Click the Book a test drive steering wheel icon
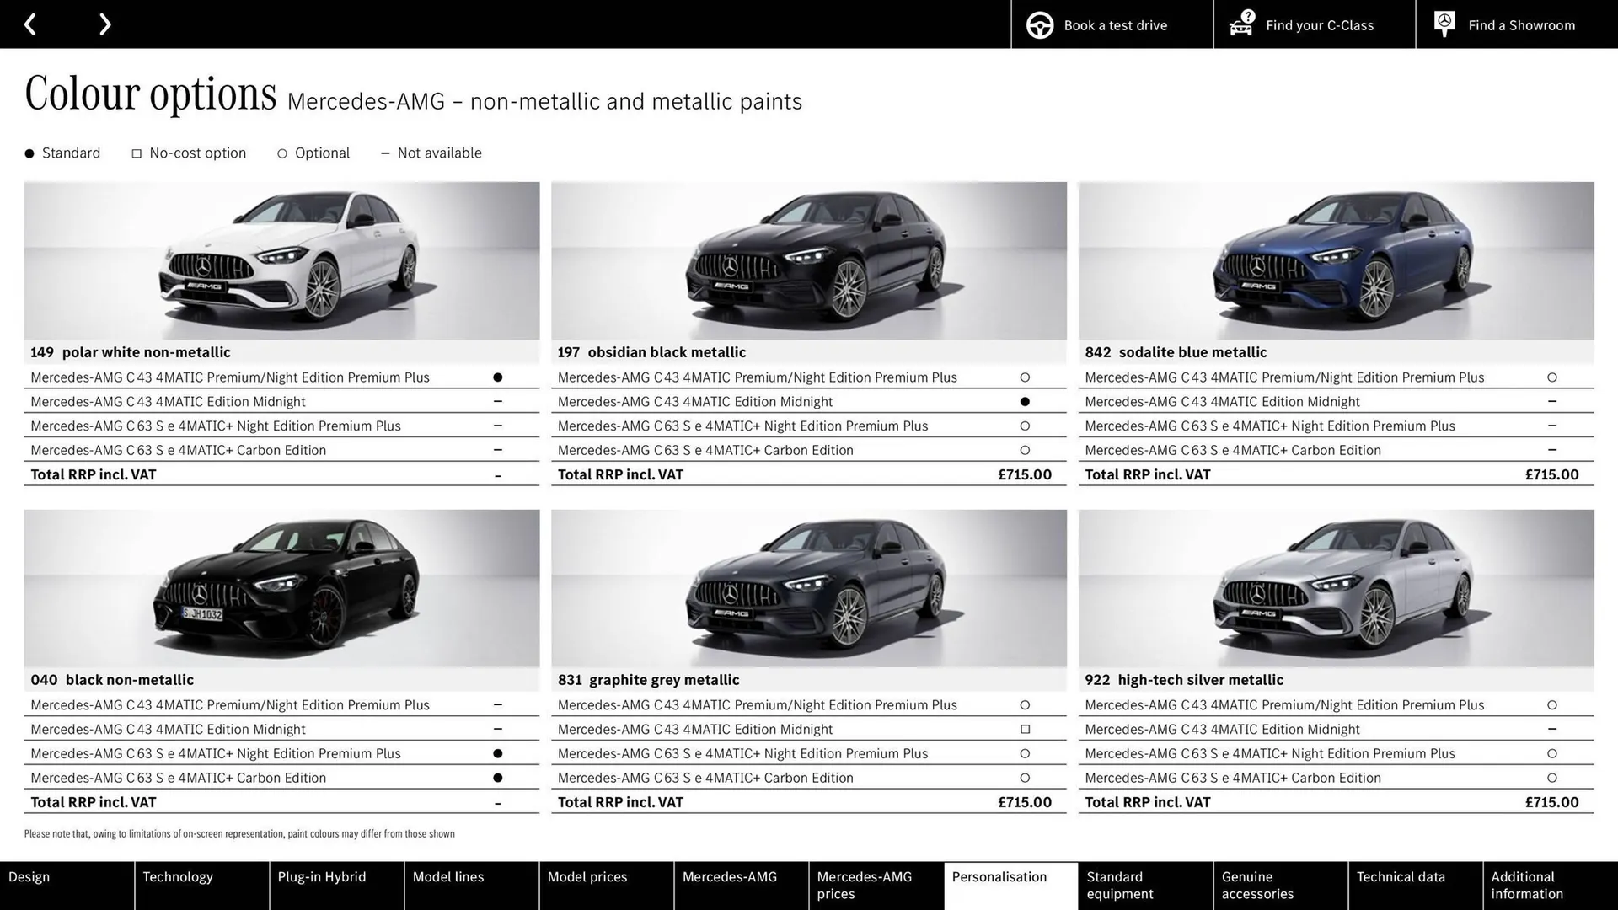 click(1039, 24)
